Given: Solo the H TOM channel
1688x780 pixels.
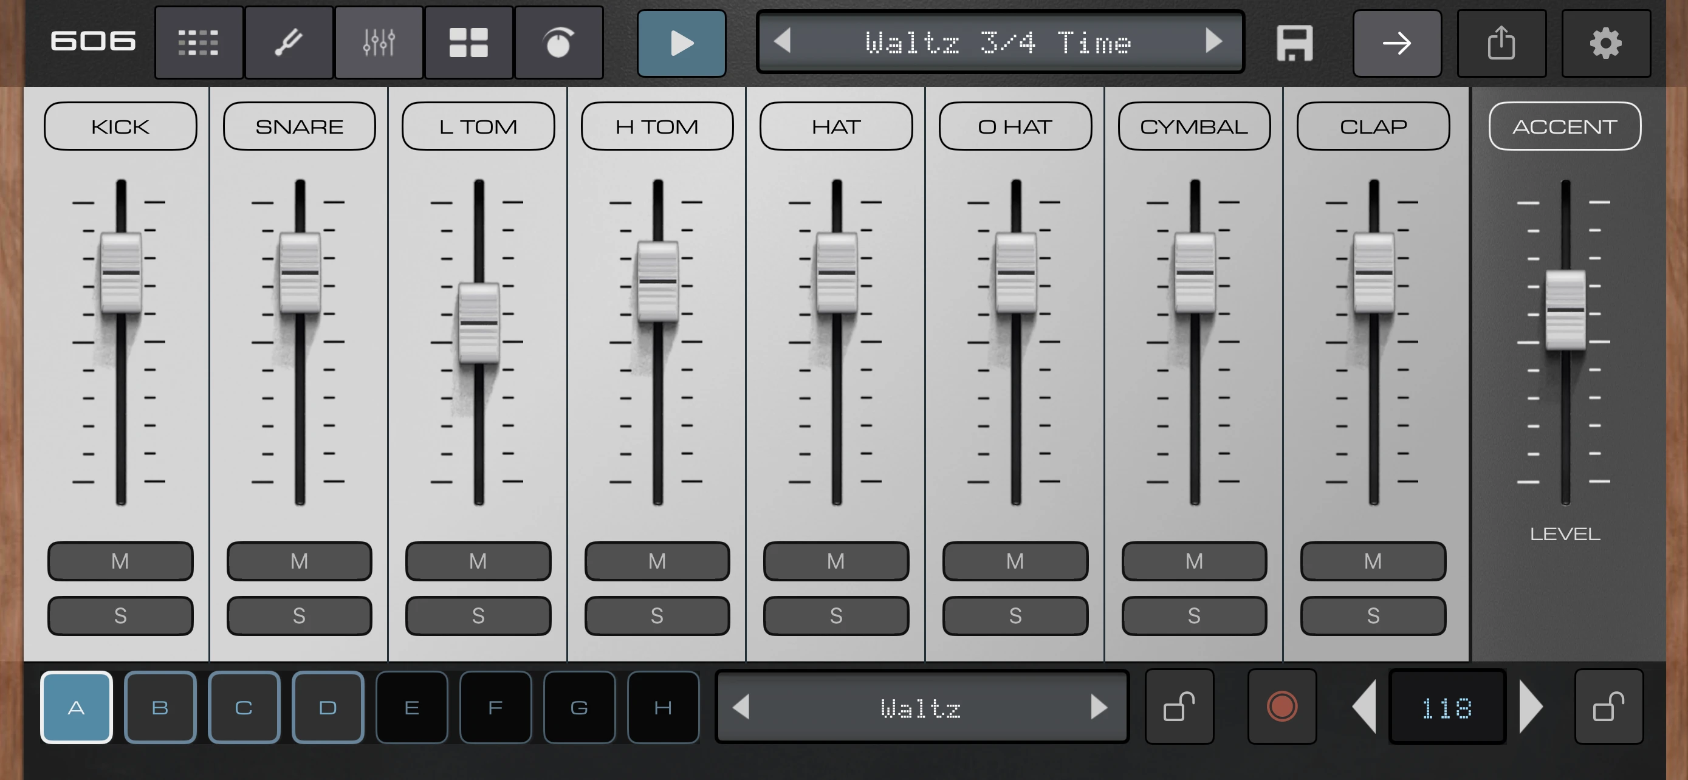Looking at the screenshot, I should (x=657, y=615).
